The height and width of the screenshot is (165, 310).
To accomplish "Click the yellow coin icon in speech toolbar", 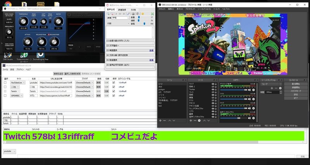I will coord(142,14).
